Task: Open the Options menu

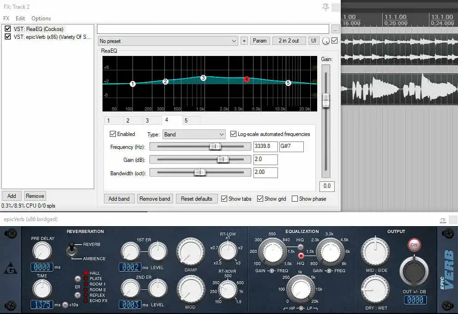Action: pyautogui.click(x=41, y=18)
